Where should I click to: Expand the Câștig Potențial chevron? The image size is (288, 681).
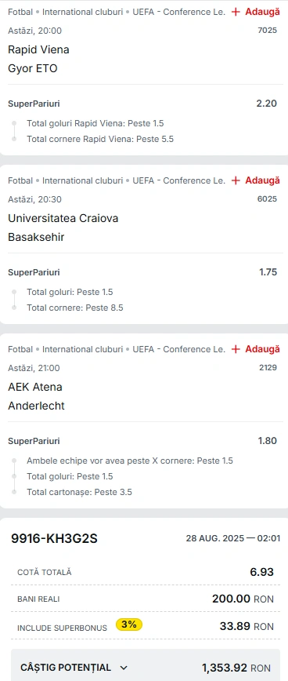coord(124,668)
